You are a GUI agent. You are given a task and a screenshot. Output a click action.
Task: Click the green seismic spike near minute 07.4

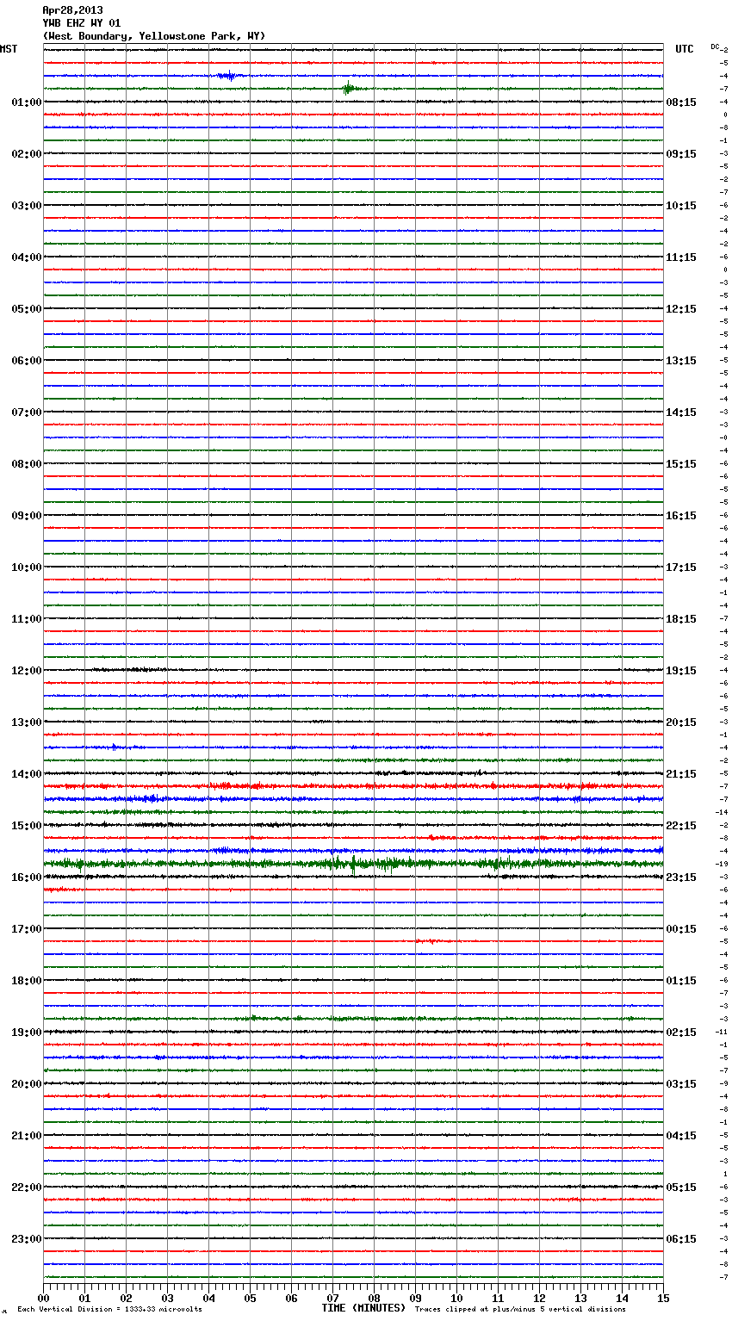(x=348, y=88)
